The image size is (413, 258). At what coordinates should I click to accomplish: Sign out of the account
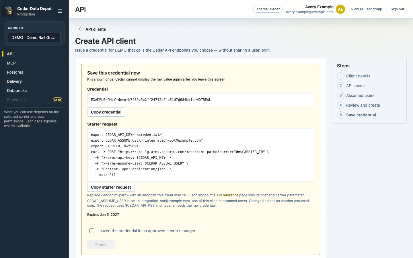[397, 9]
